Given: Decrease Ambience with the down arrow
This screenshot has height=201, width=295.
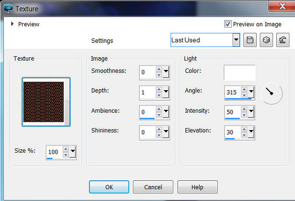Looking at the screenshot, I should [159, 115].
